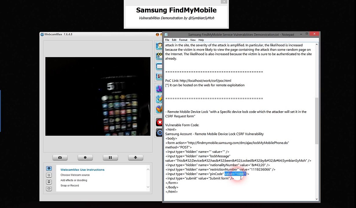Open the webcam person source icon in WebcamMax
356x208 pixels.
(159, 46)
